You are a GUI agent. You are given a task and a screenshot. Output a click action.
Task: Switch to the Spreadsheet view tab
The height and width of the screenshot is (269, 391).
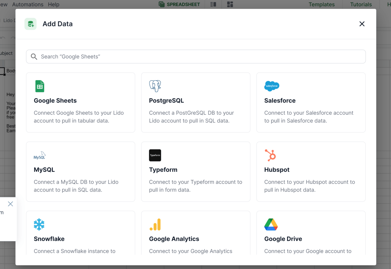179,5
